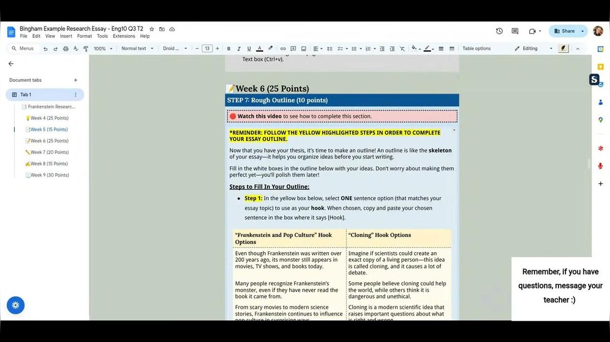
Task: Open Google Keep from side panel
Action: (600, 66)
